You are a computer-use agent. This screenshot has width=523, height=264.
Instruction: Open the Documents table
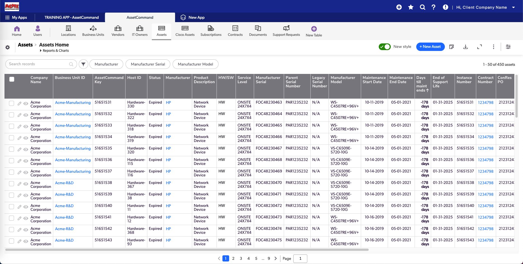pos(258,31)
